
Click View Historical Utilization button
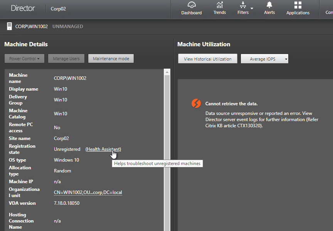pyautogui.click(x=207, y=59)
